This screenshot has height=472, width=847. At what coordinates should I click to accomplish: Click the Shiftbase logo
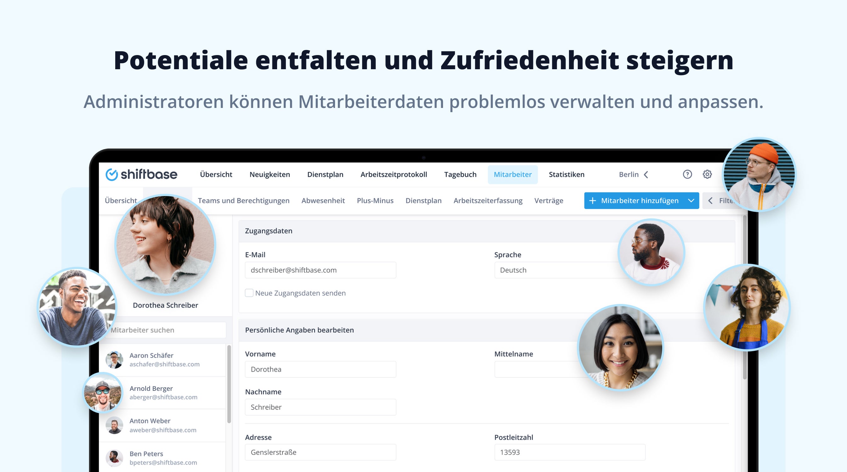pos(141,174)
